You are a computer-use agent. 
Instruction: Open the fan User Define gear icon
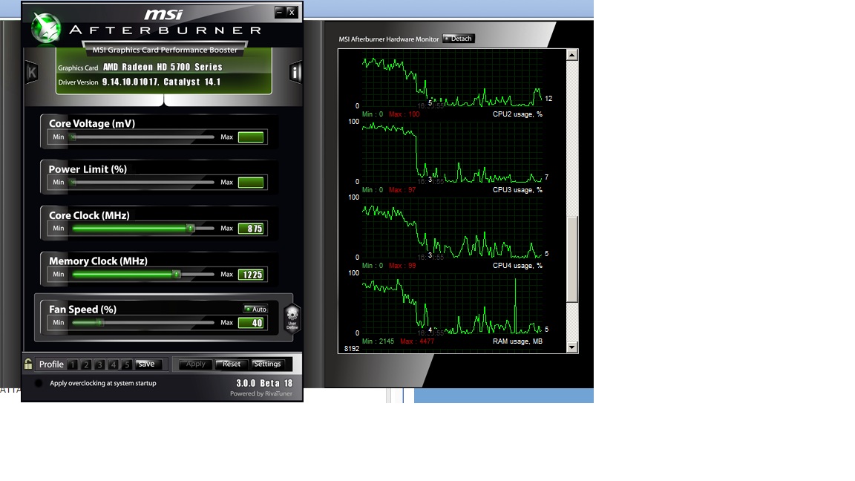point(292,318)
